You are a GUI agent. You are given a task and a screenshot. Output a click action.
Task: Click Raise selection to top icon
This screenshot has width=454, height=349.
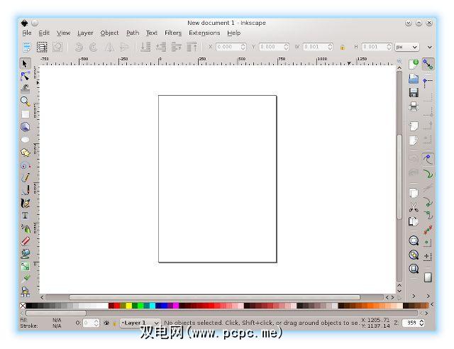point(192,47)
